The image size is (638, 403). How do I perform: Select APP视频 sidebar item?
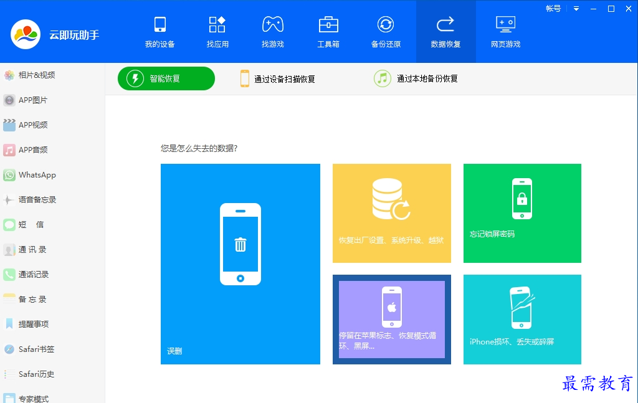[x=52, y=125]
